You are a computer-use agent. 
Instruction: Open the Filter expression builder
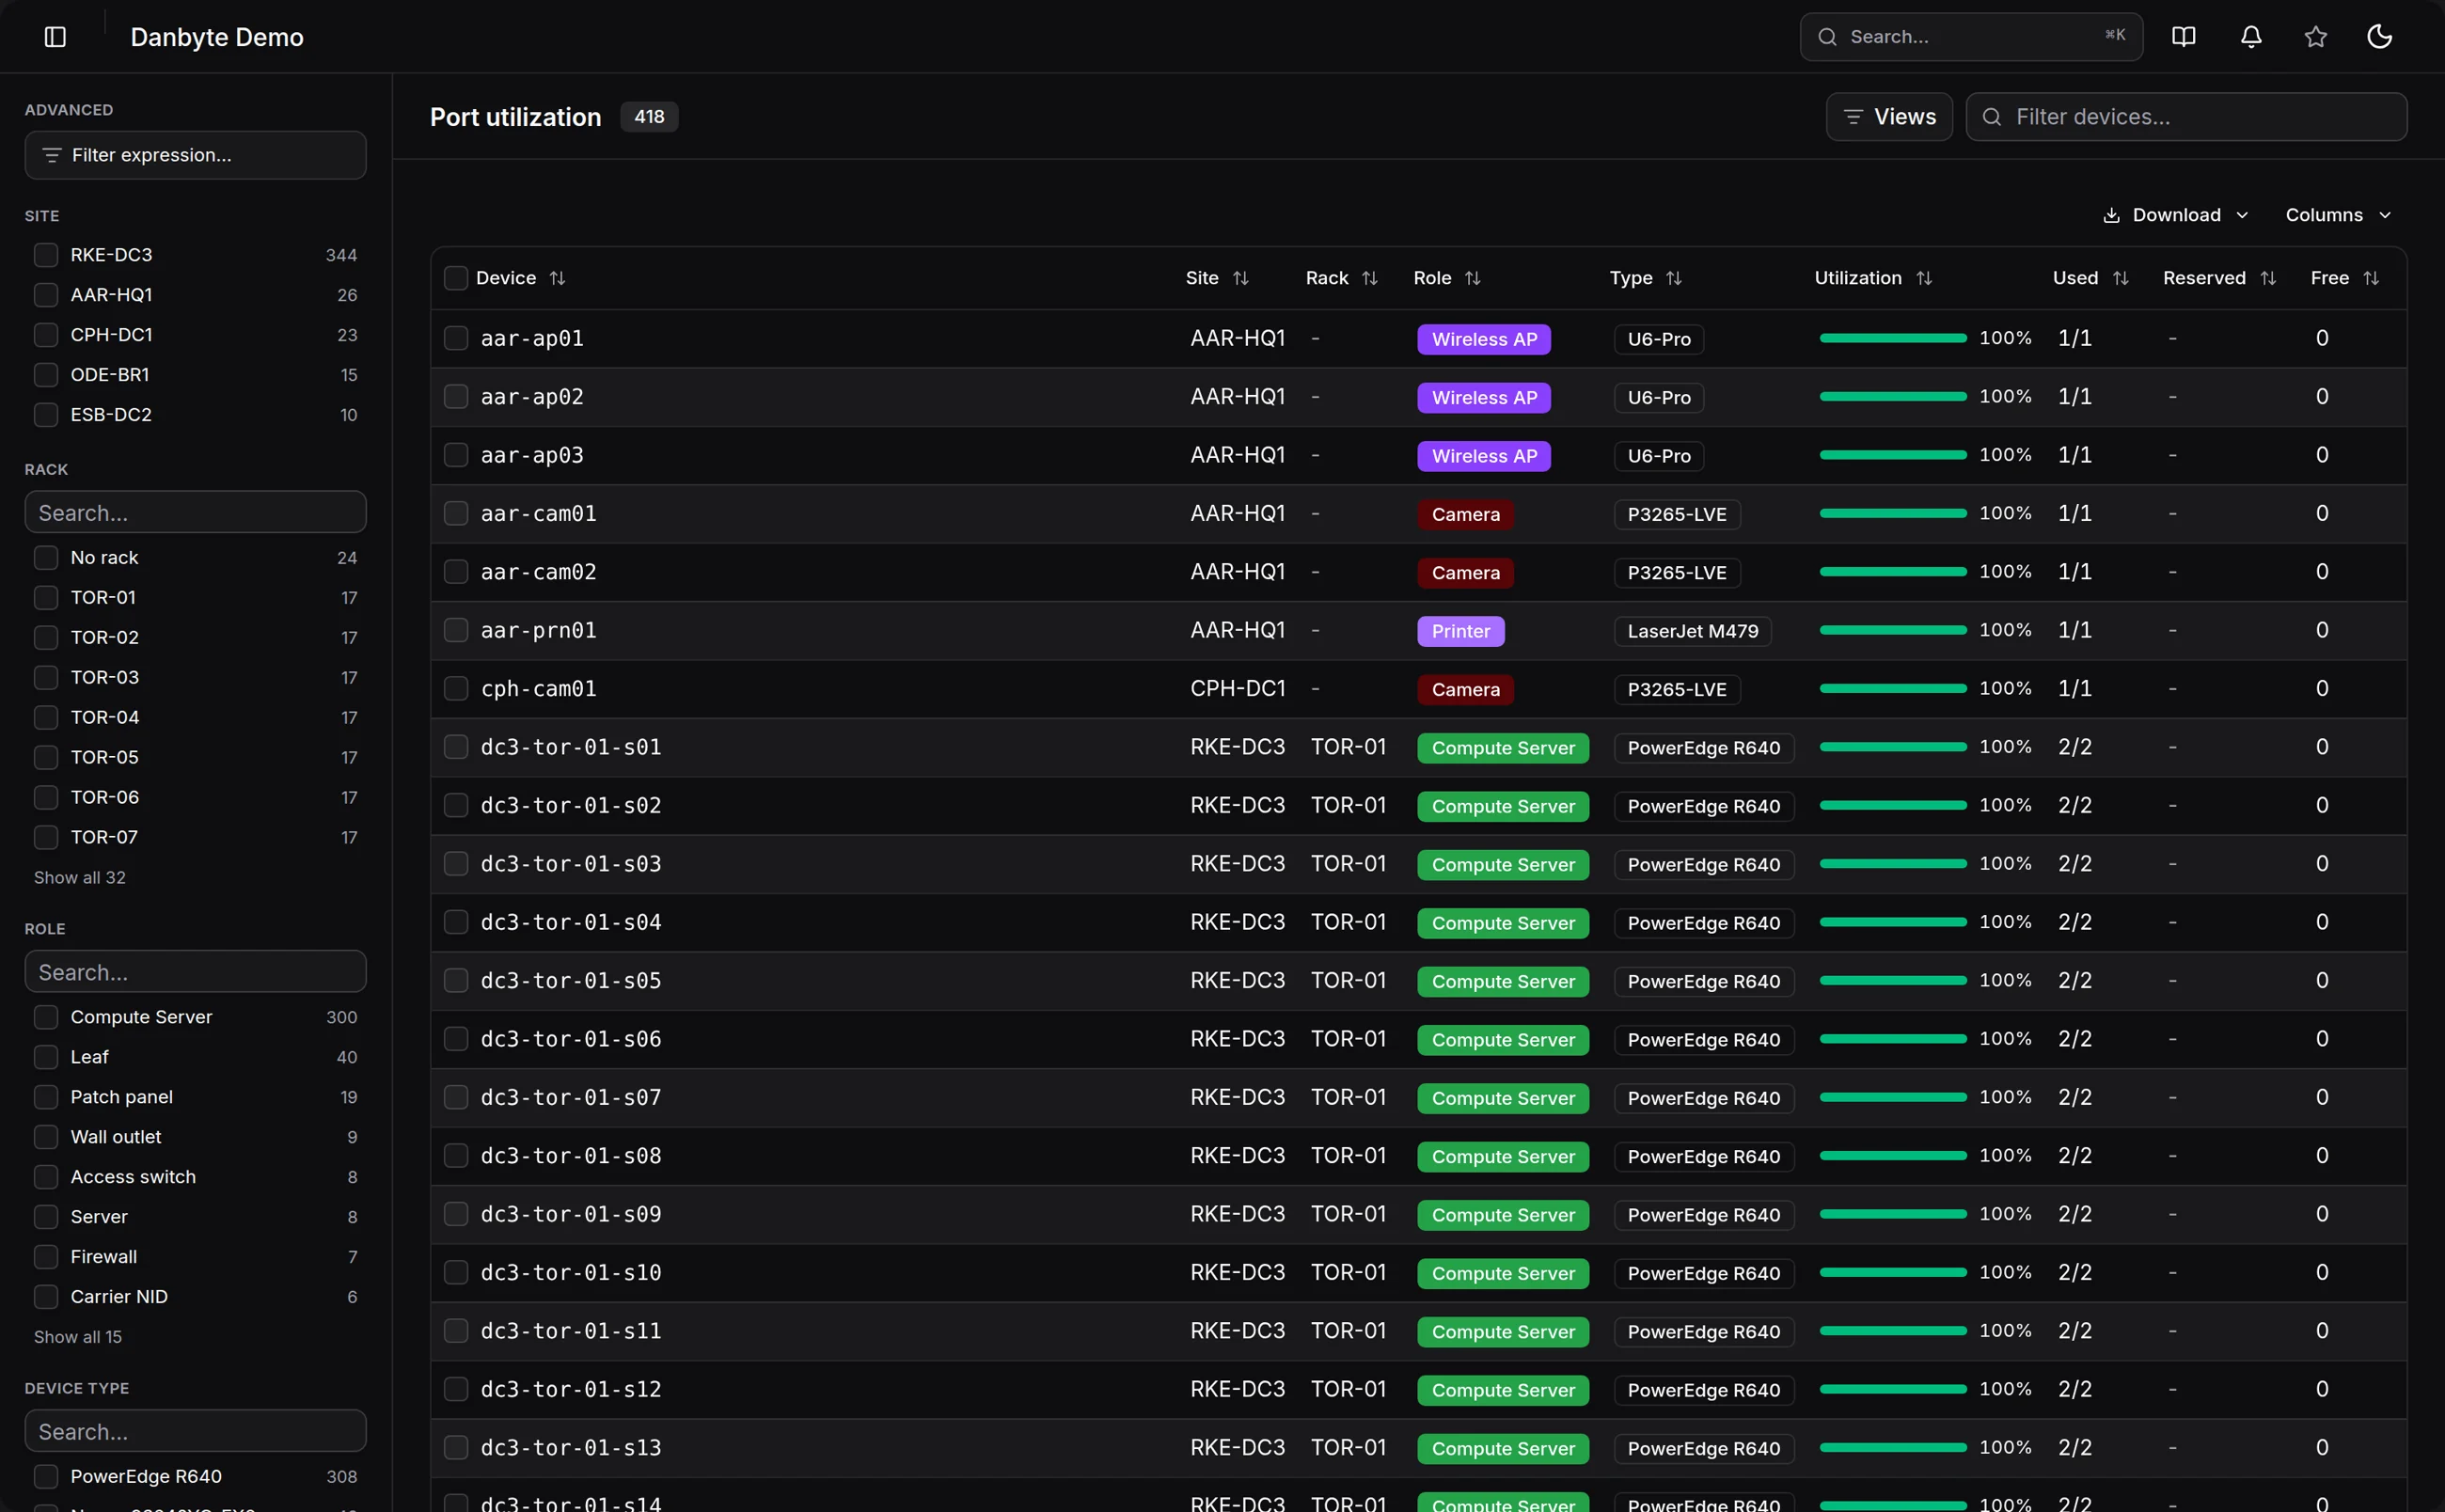[195, 155]
